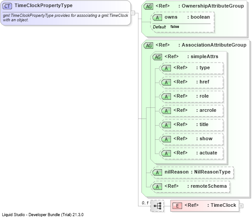This screenshot has height=217, width=252.
Task: Click the A icon of owns attribute
Action: pos(157,18)
